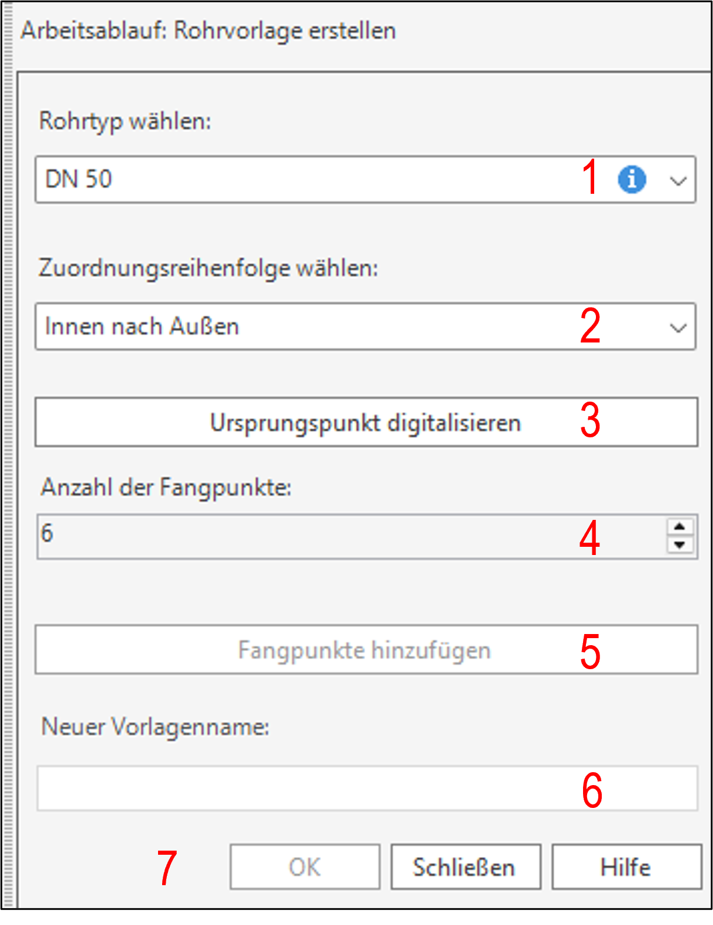Click the Rohrtyp wählen label
This screenshot has width=713, height=925.
126,122
